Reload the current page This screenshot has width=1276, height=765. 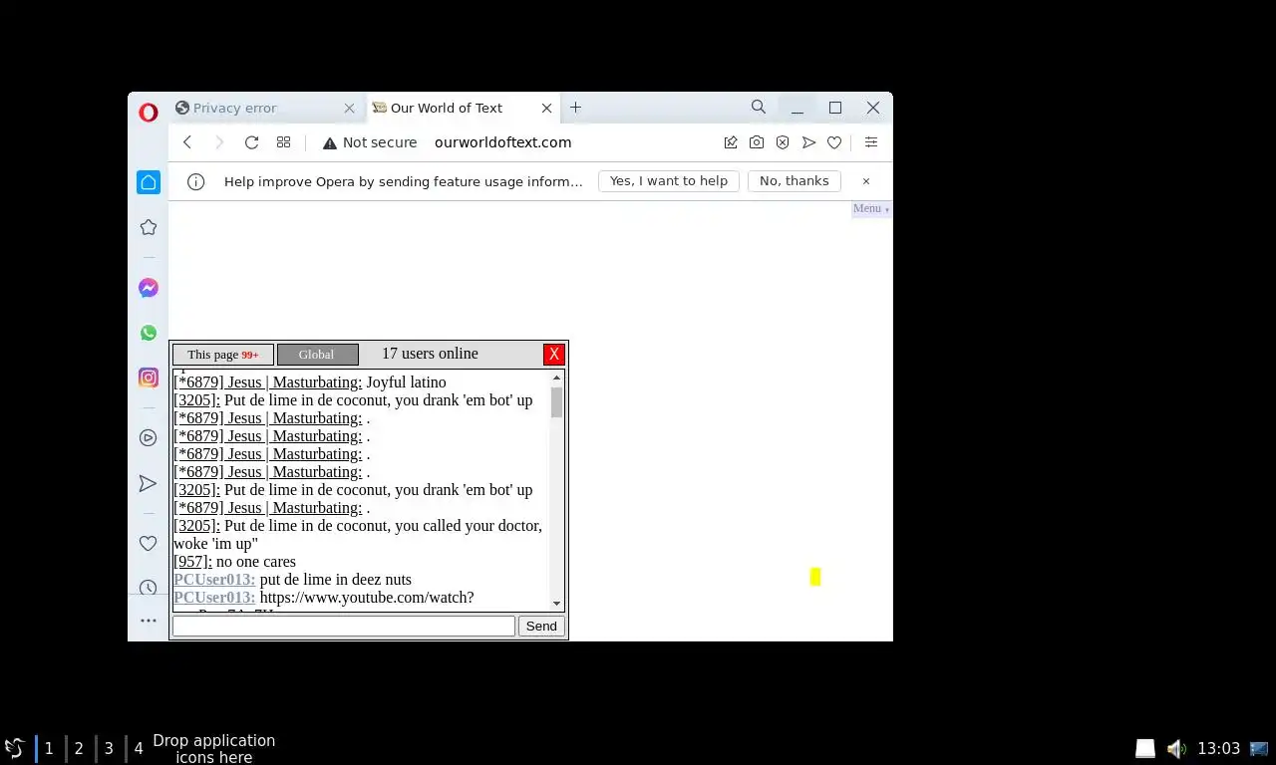(x=251, y=142)
